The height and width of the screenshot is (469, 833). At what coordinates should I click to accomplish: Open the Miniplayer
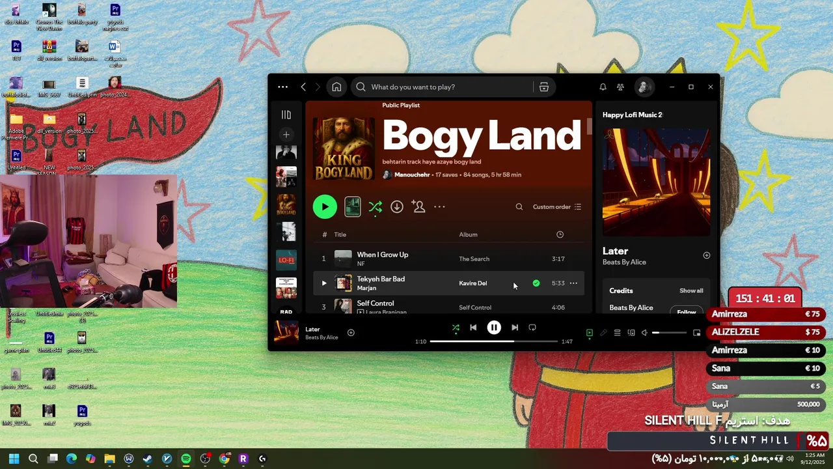pyautogui.click(x=697, y=333)
